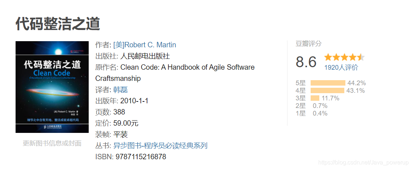Click the 11.7% percentage
This screenshot has width=412, height=169.
pyautogui.click(x=330, y=98)
